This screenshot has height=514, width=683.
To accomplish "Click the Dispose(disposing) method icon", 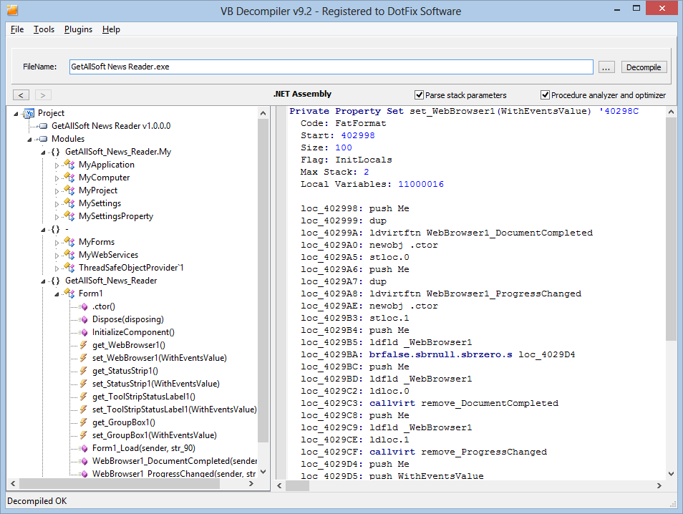I will point(84,320).
